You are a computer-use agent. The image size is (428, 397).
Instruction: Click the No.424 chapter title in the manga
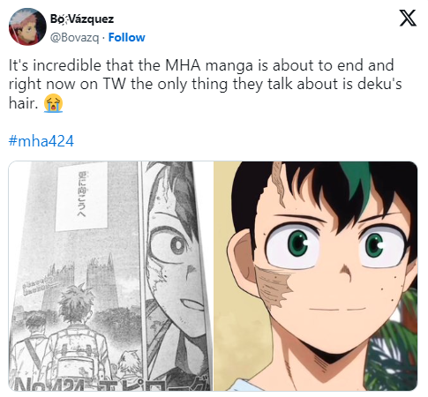coord(111,383)
